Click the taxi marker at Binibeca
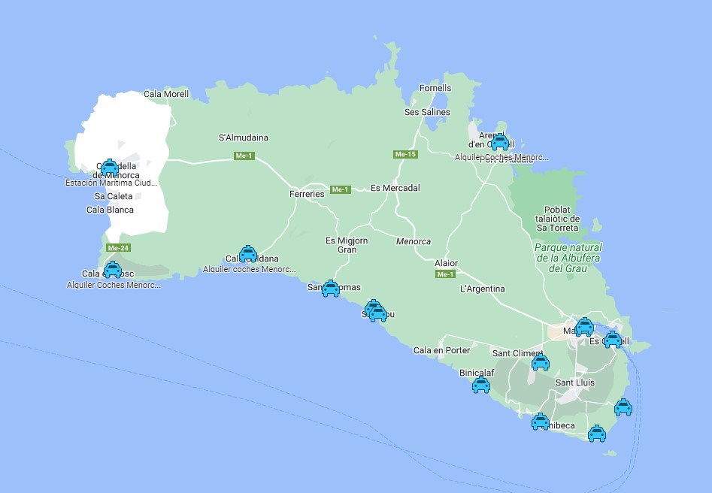 tap(541, 422)
